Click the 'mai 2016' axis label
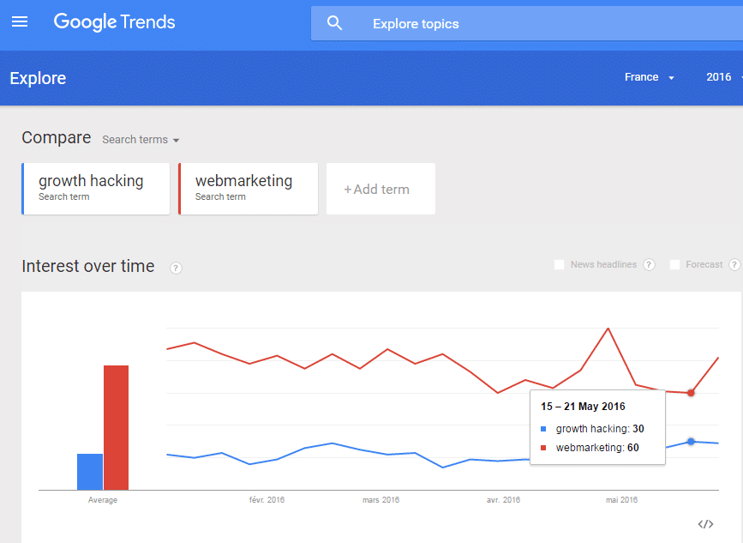The image size is (743, 543). coord(621,500)
